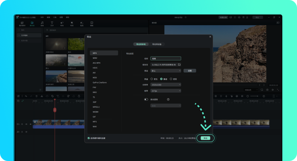
Task: Open the Templates (模板) panel icon
Action: click(x=92, y=24)
